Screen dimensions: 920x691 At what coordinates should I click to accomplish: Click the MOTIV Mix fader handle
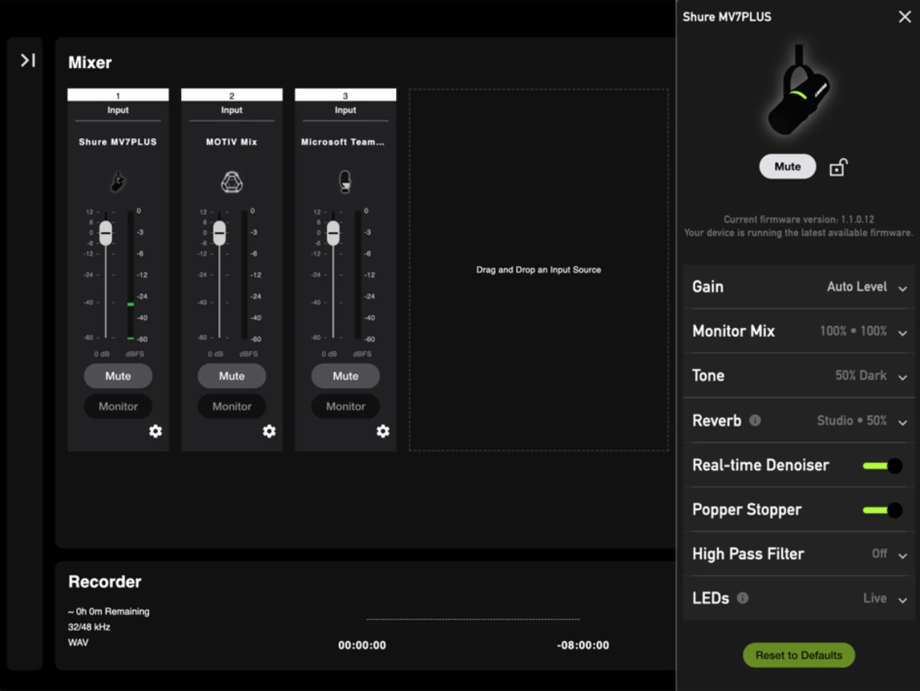tap(220, 233)
